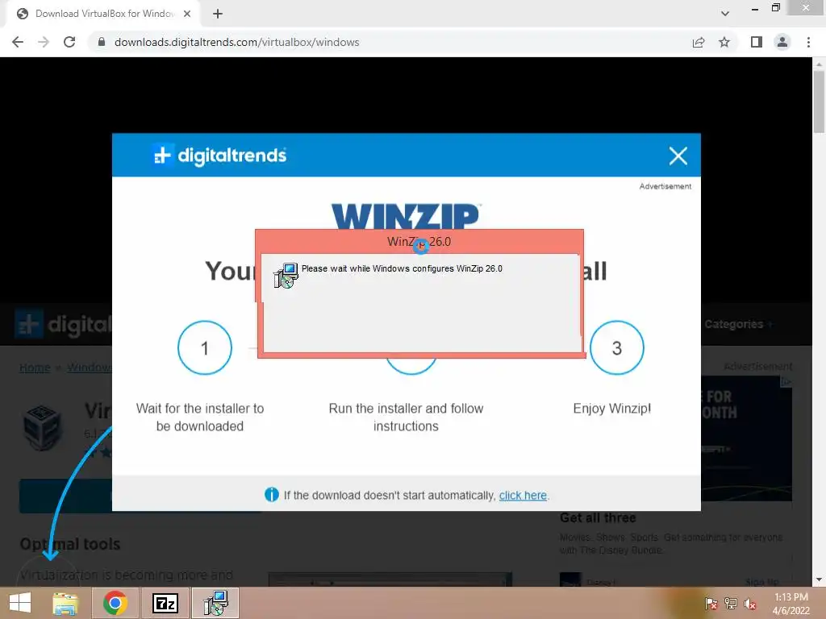826x619 pixels.
Task: Click the digitaltrends logo in popup header
Action: [x=219, y=156]
